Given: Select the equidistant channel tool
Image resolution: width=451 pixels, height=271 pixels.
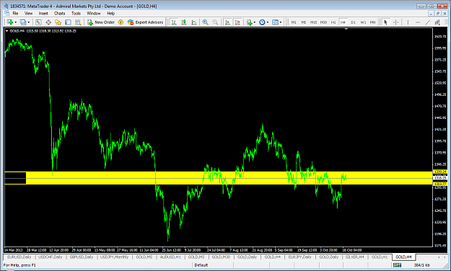Looking at the screenshot, I should (437, 22).
